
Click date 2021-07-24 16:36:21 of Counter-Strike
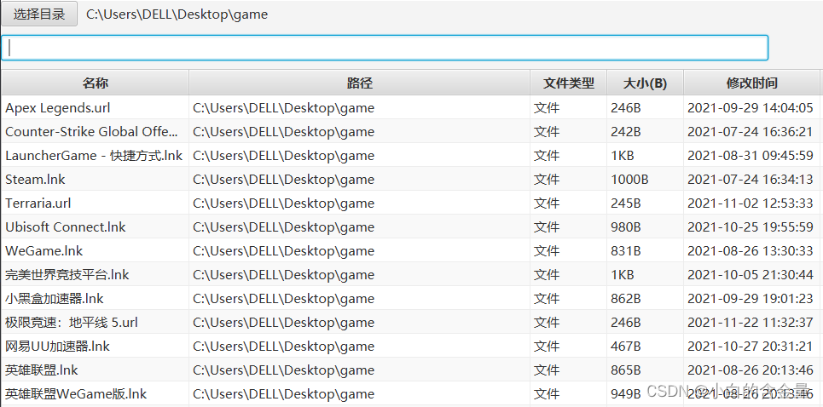750,131
